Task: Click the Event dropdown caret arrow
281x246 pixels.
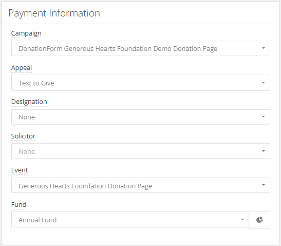Action: coord(264,185)
